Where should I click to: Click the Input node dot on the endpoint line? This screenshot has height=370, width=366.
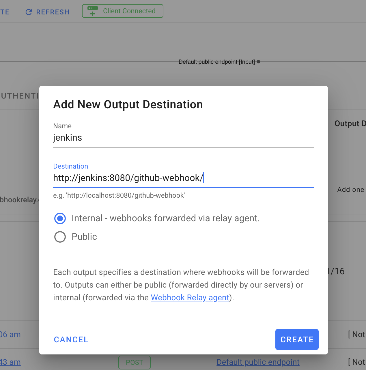pos(258,62)
